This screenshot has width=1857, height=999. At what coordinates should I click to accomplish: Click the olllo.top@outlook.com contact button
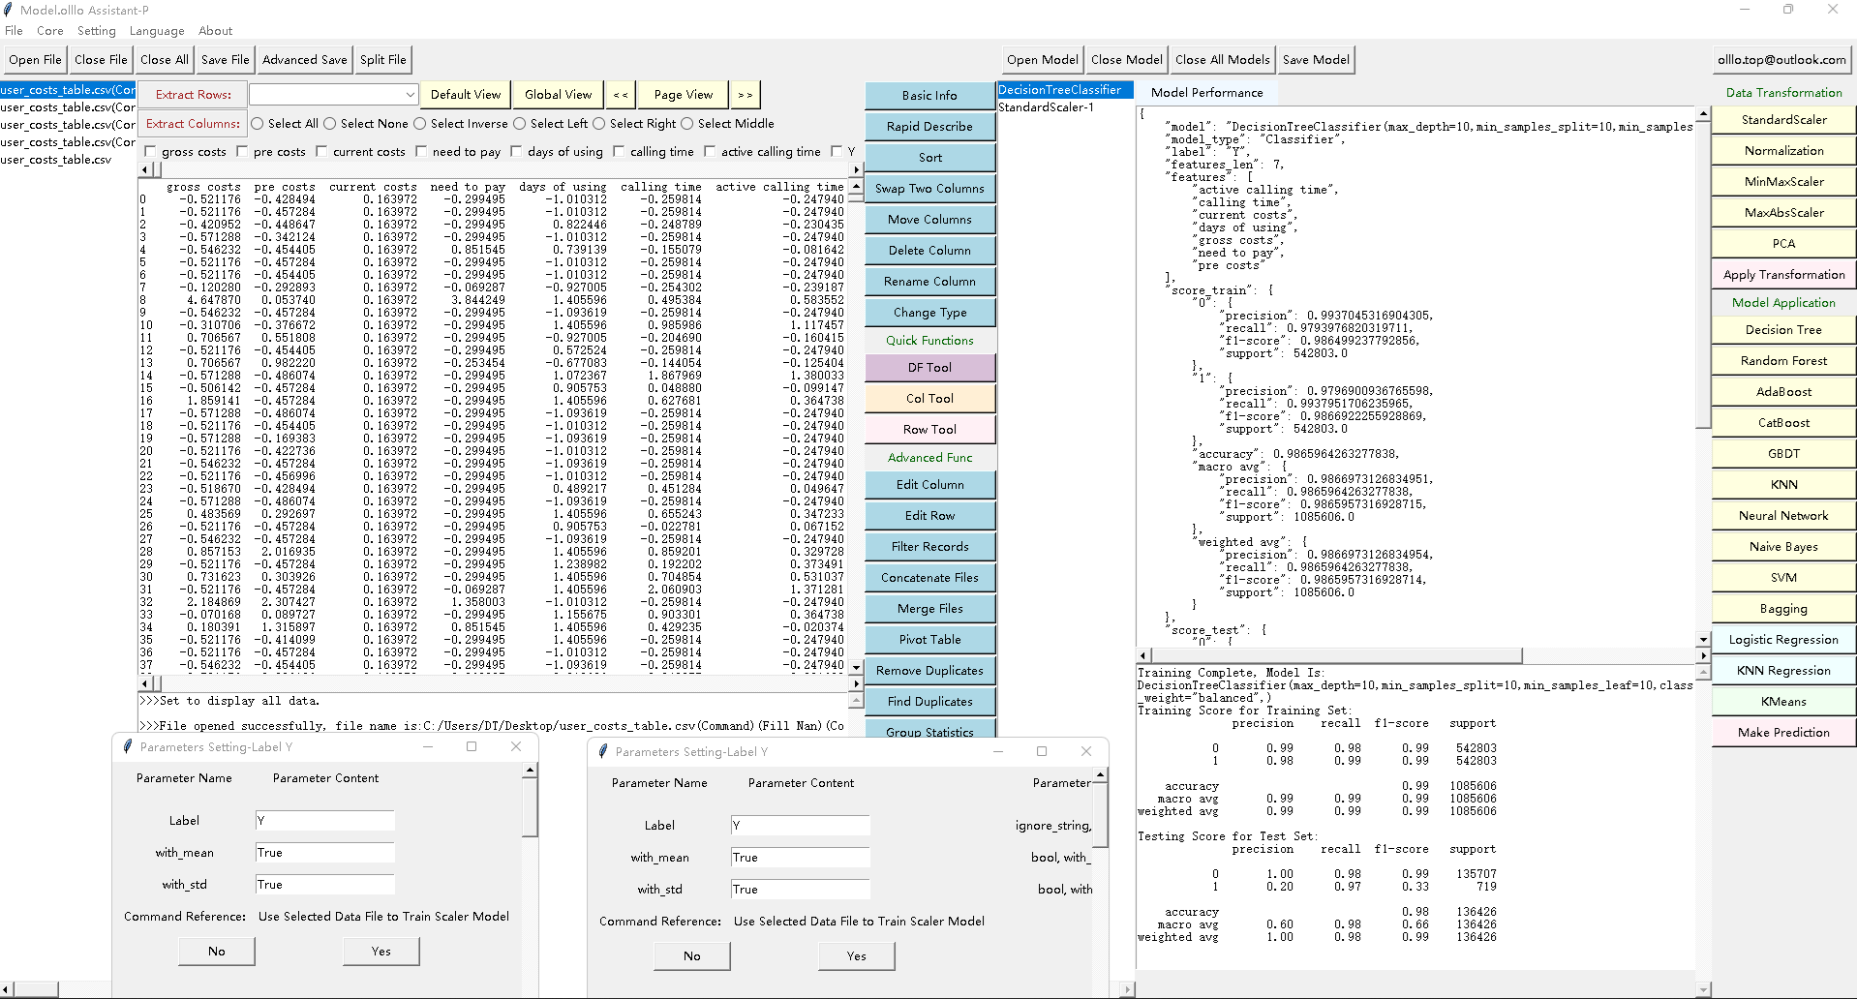(x=1781, y=59)
